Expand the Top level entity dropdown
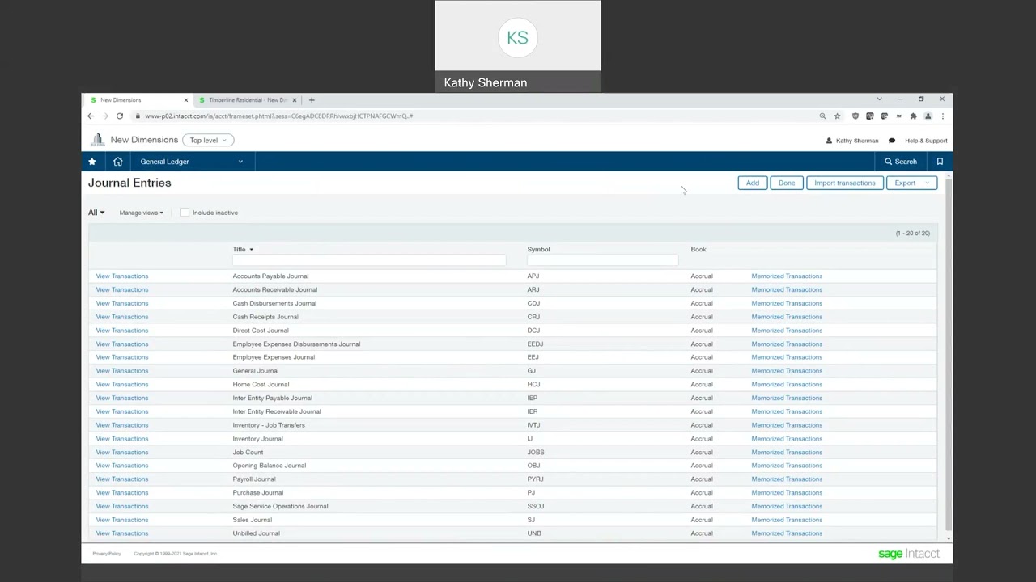 pyautogui.click(x=208, y=141)
